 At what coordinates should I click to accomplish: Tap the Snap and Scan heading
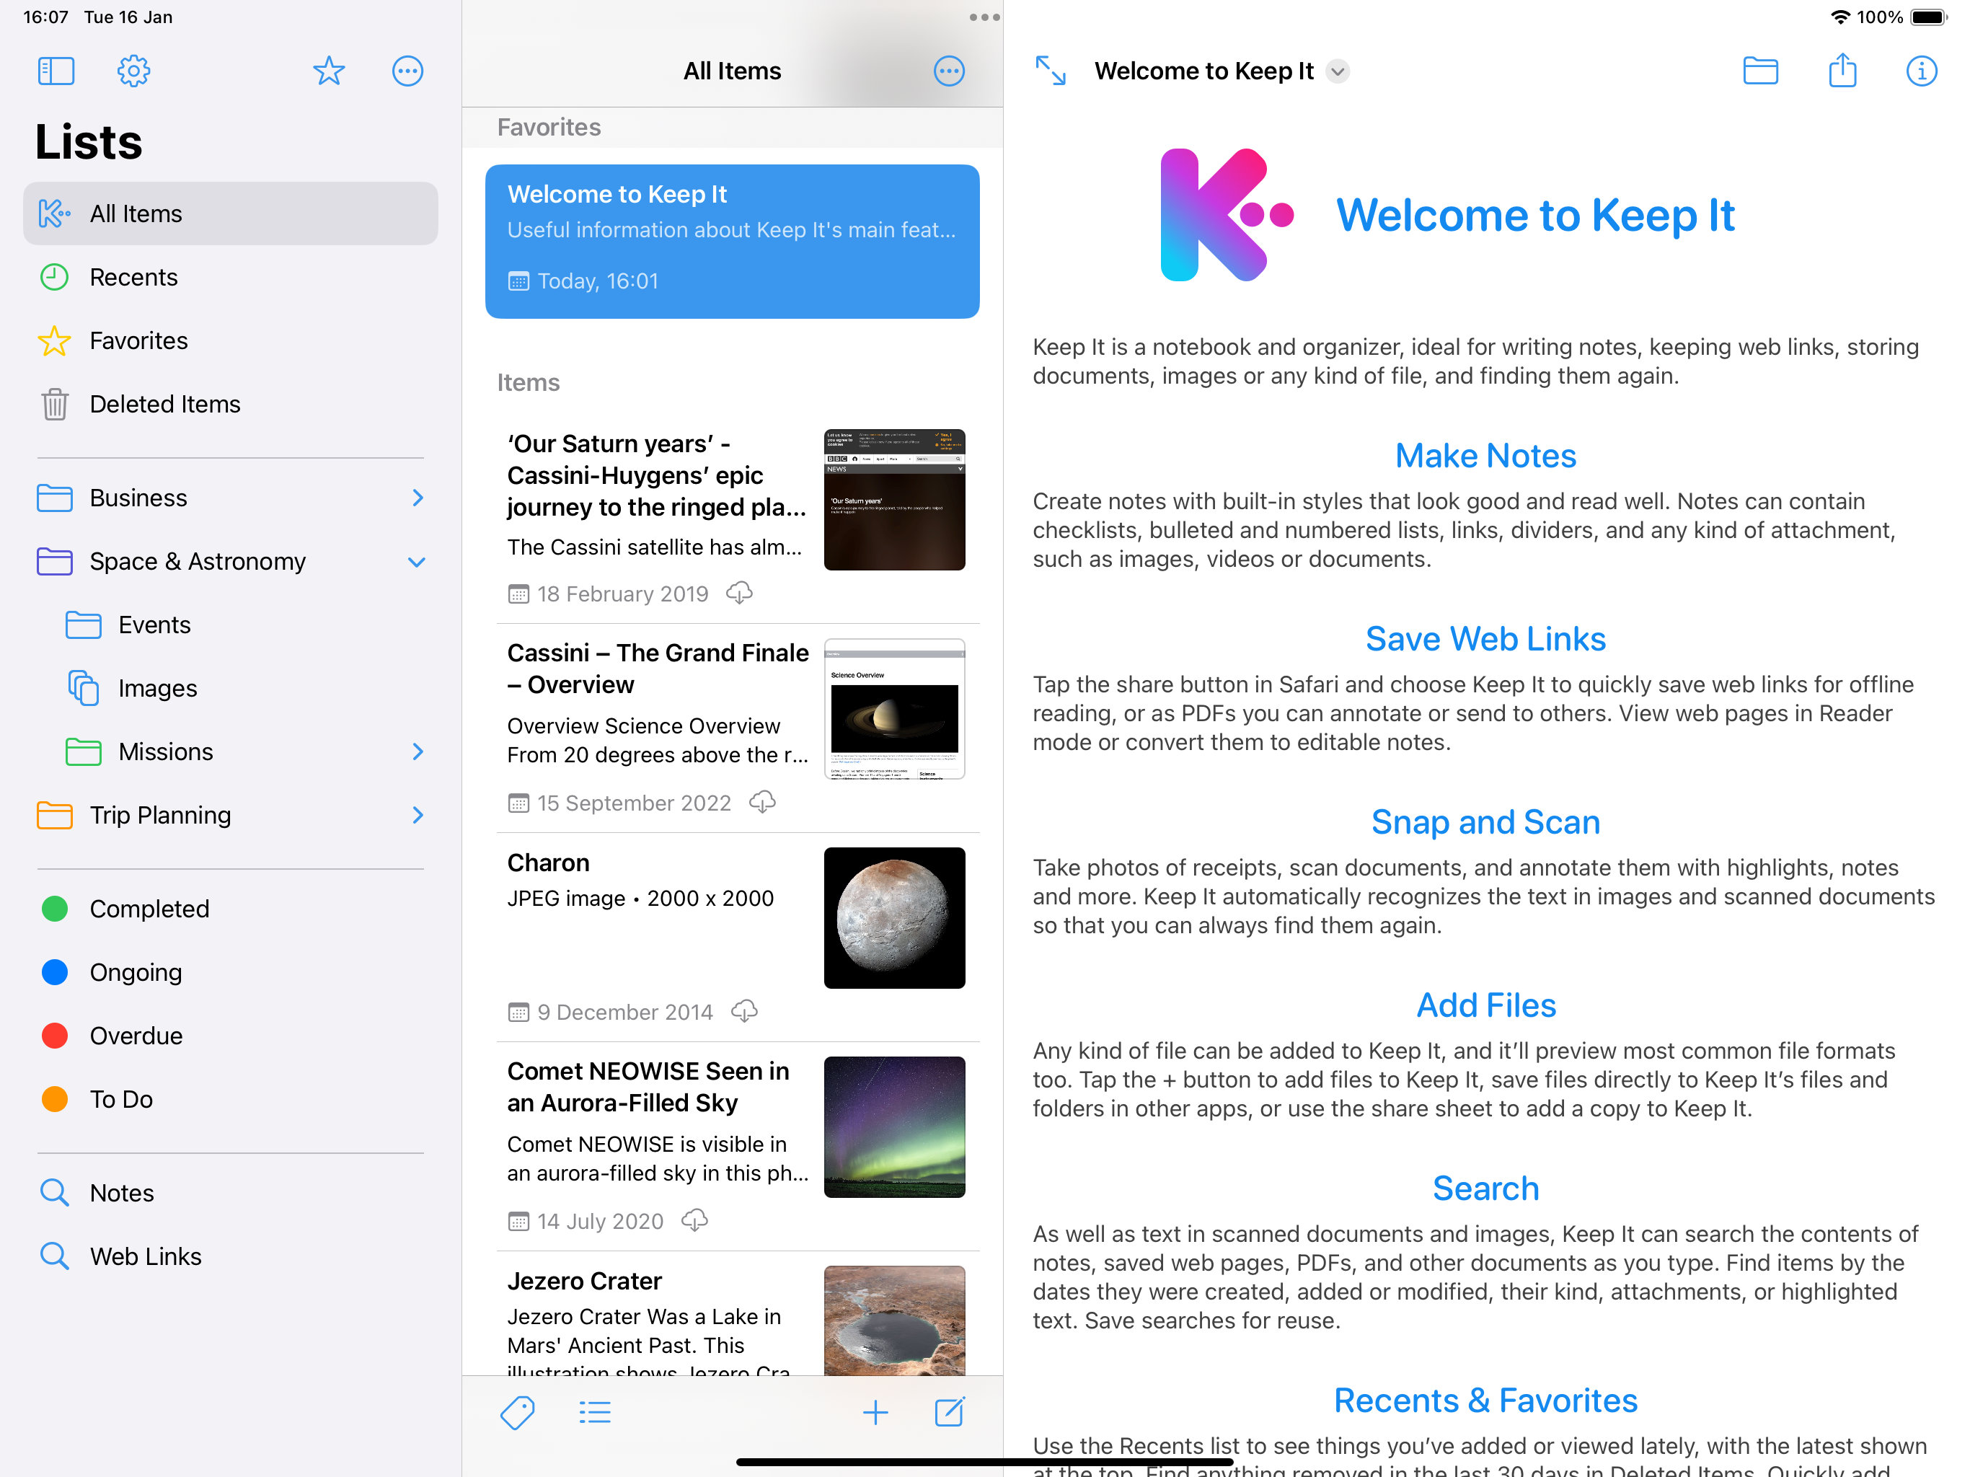click(1485, 821)
